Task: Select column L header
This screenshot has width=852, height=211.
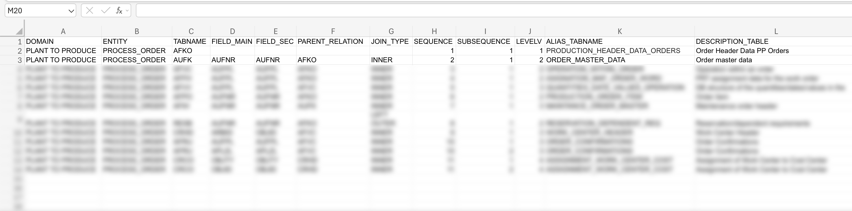Action: tap(776, 31)
